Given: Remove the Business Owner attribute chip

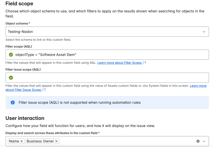Looking at the screenshot, I should (56, 141).
